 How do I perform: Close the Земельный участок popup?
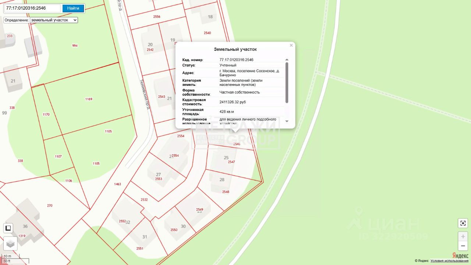click(291, 46)
